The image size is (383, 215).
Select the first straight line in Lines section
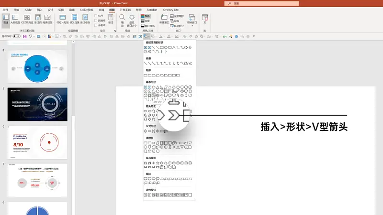point(146,64)
